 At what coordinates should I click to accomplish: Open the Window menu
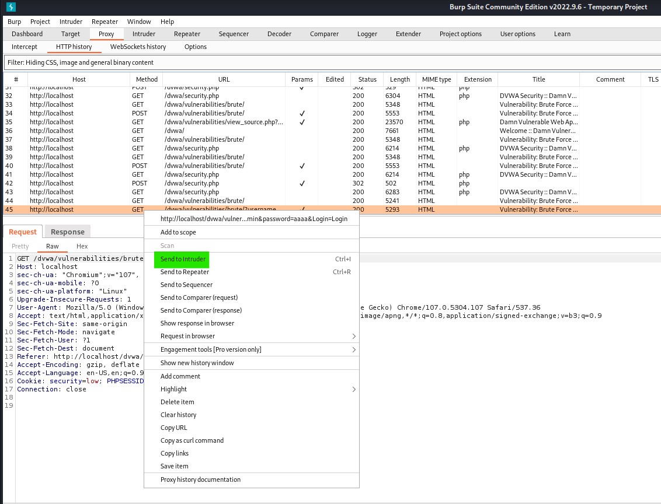pos(139,22)
